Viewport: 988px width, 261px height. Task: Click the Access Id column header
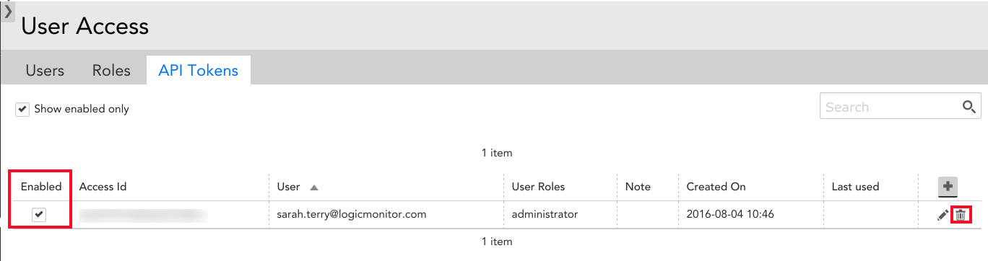point(103,187)
